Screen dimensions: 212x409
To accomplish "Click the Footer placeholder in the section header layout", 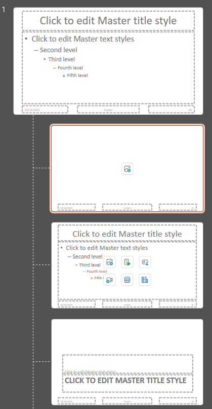I will pos(127,401).
